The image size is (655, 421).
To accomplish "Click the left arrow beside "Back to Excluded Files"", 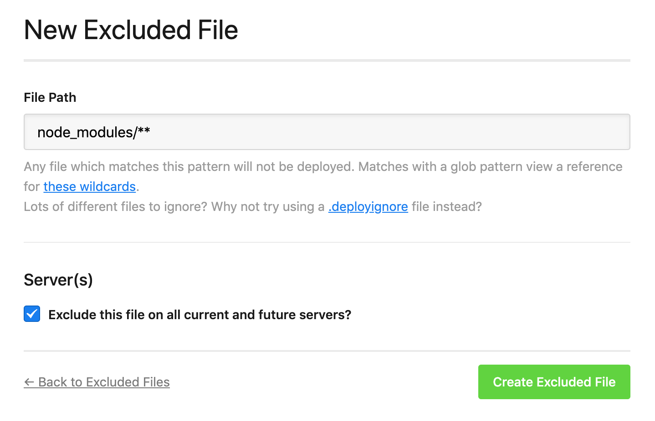I will click(29, 382).
